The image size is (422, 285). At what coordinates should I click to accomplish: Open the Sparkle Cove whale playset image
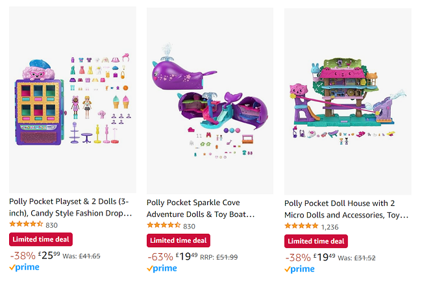pyautogui.click(x=210, y=101)
